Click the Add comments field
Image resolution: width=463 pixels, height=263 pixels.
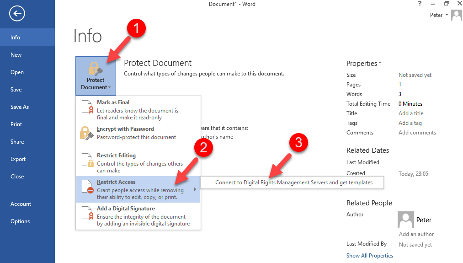417,132
